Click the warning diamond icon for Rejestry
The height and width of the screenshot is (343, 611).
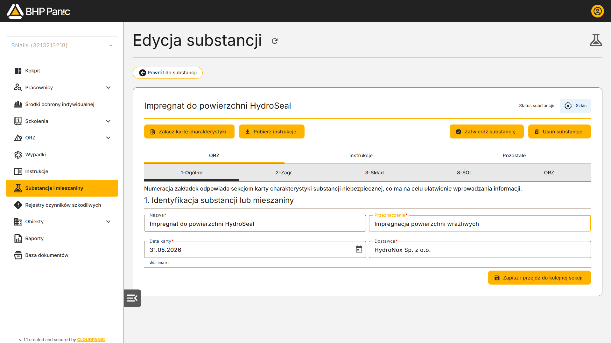pos(18,205)
